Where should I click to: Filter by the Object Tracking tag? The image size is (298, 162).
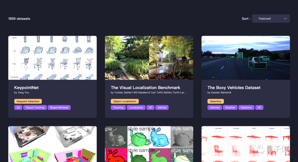(35, 108)
